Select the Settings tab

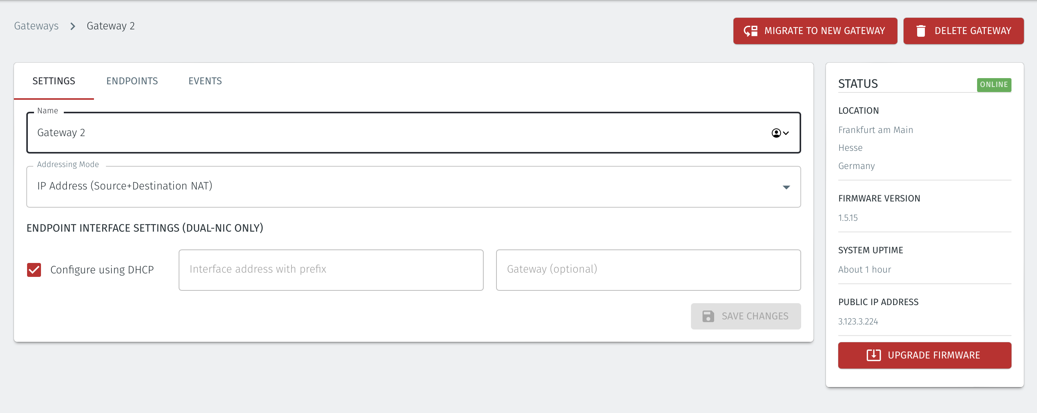[54, 81]
